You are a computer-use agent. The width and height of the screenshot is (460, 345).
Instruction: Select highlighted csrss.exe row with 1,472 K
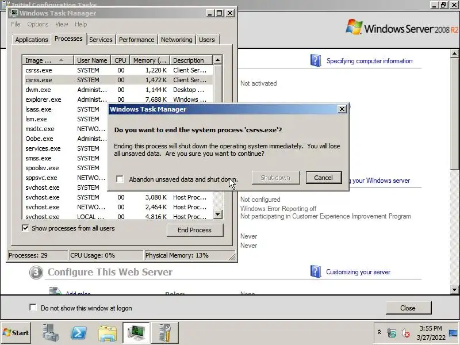[x=117, y=80]
